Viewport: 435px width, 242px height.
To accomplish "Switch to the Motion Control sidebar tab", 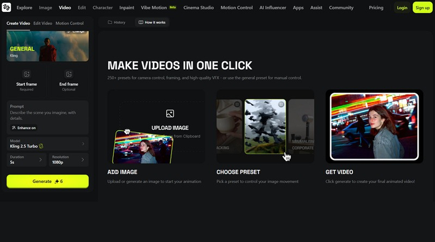I will (70, 24).
